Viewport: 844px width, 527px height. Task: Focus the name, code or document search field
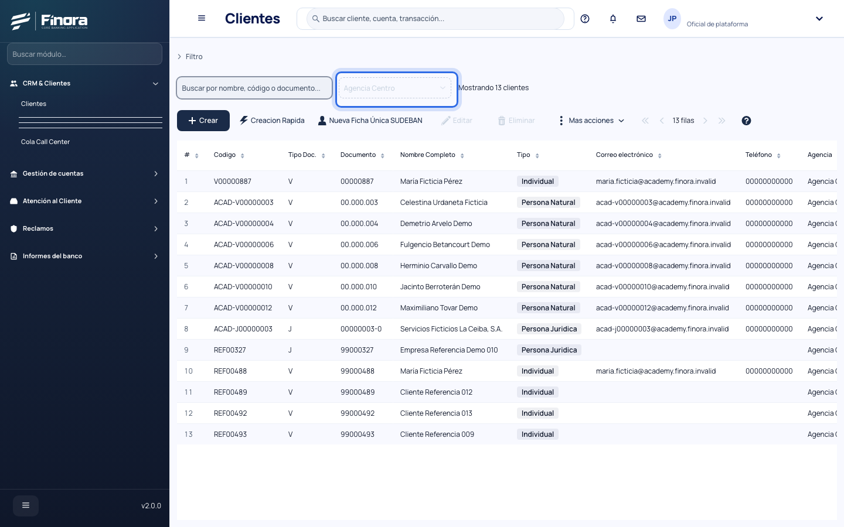[254, 88]
